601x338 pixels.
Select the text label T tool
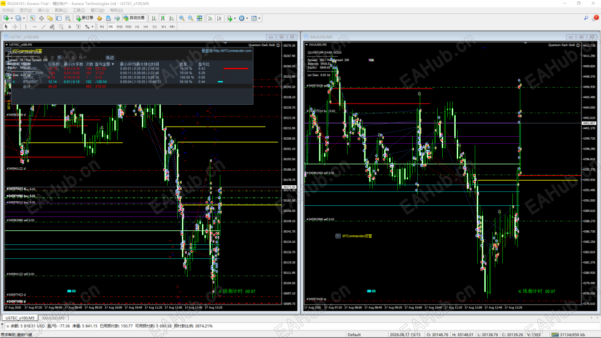(78, 27)
